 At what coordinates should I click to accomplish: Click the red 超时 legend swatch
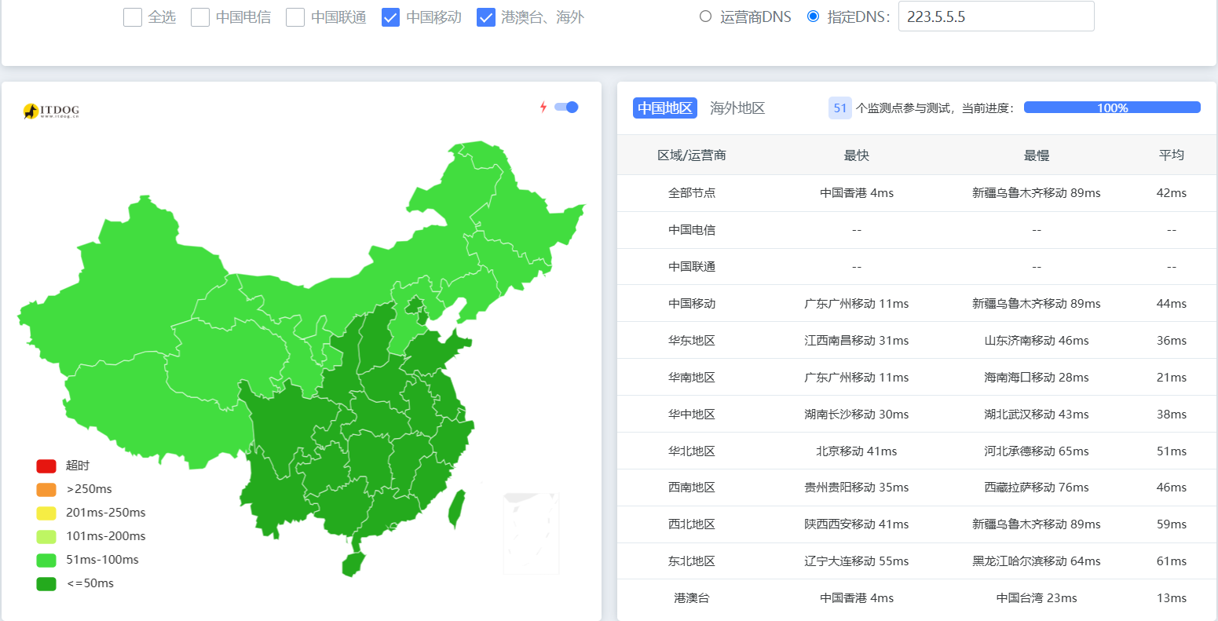pos(46,466)
